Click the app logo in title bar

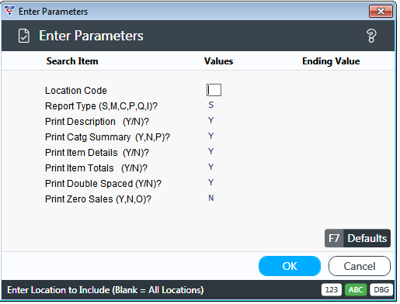click(x=9, y=11)
